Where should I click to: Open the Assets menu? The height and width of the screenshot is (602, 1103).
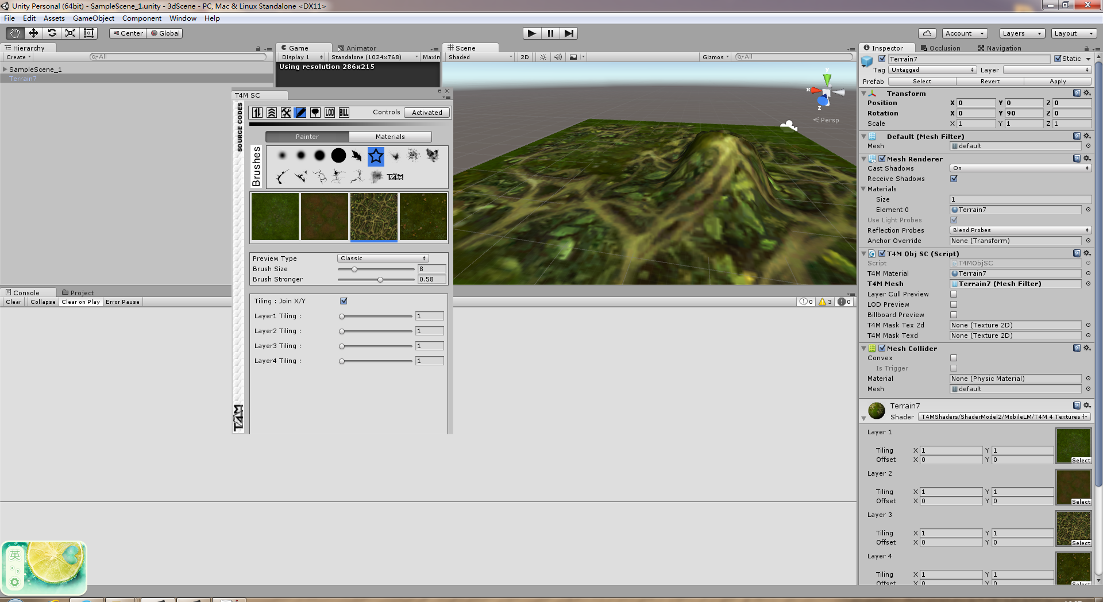(x=54, y=18)
